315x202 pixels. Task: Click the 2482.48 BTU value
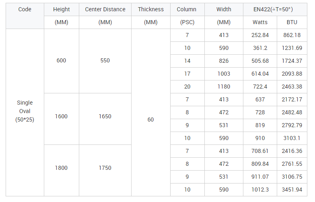292,112
